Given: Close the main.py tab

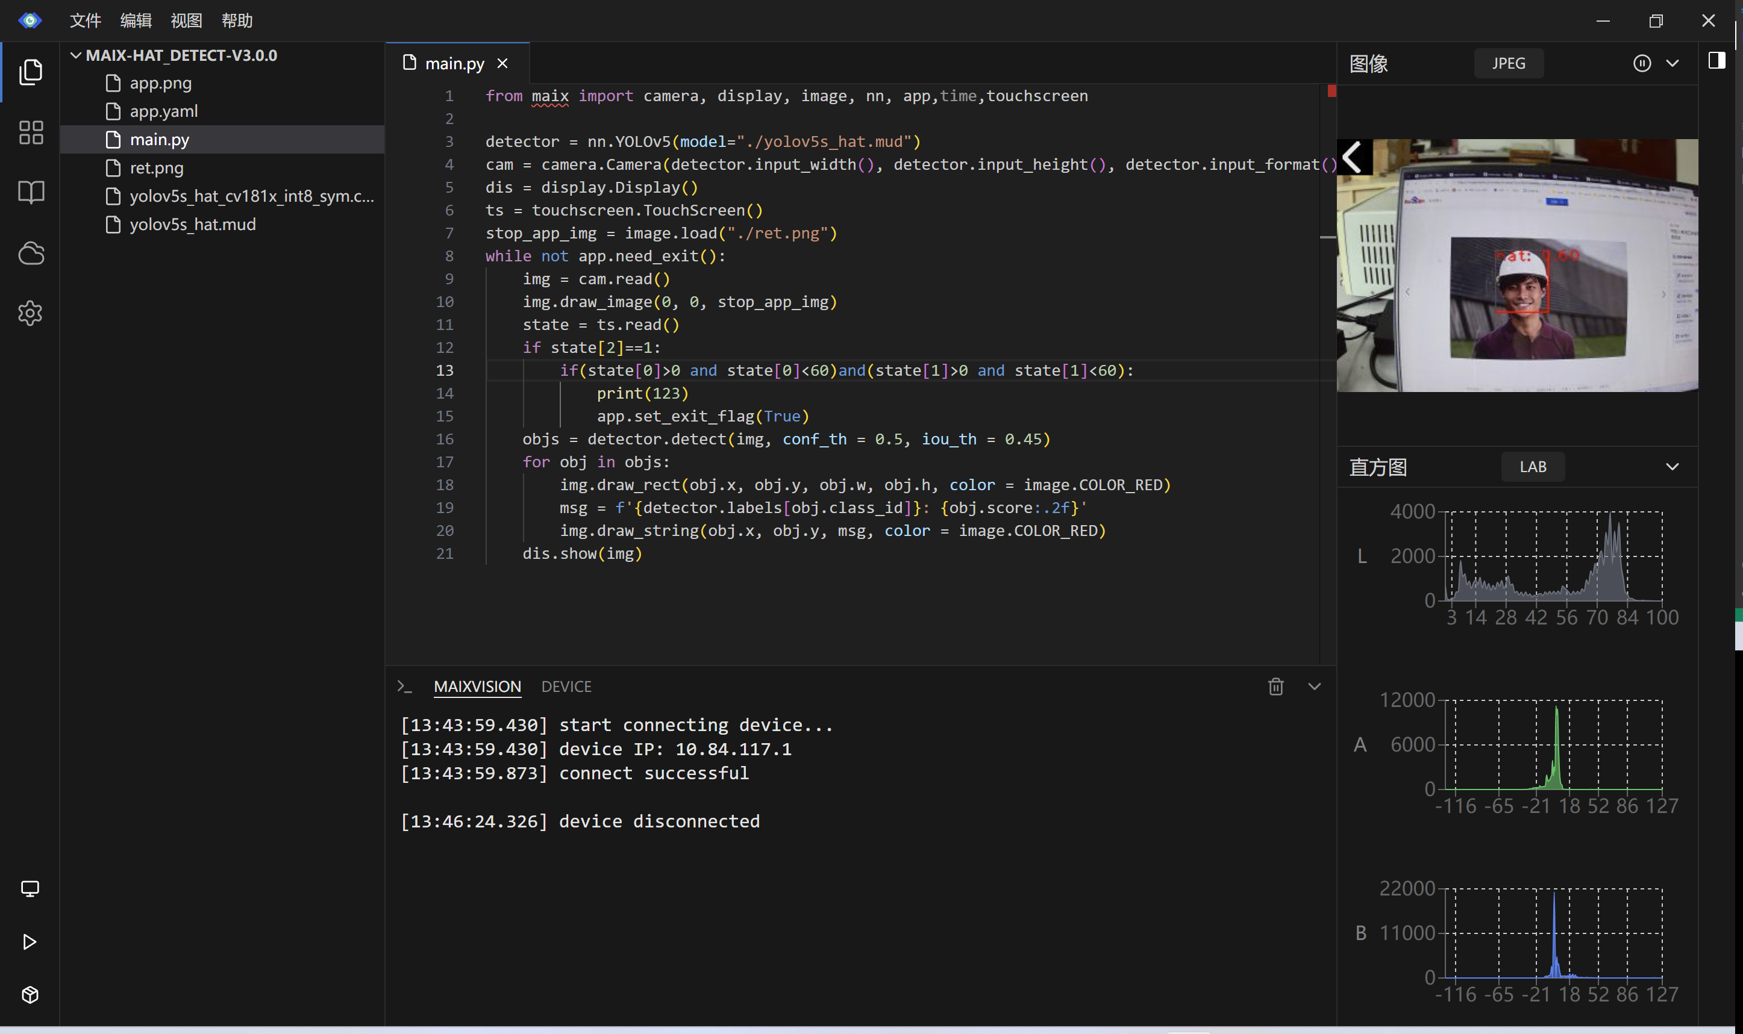Looking at the screenshot, I should [502, 63].
